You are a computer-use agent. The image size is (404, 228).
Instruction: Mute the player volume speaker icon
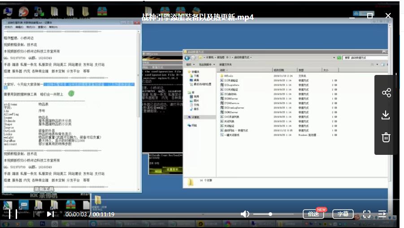pyautogui.click(x=245, y=214)
